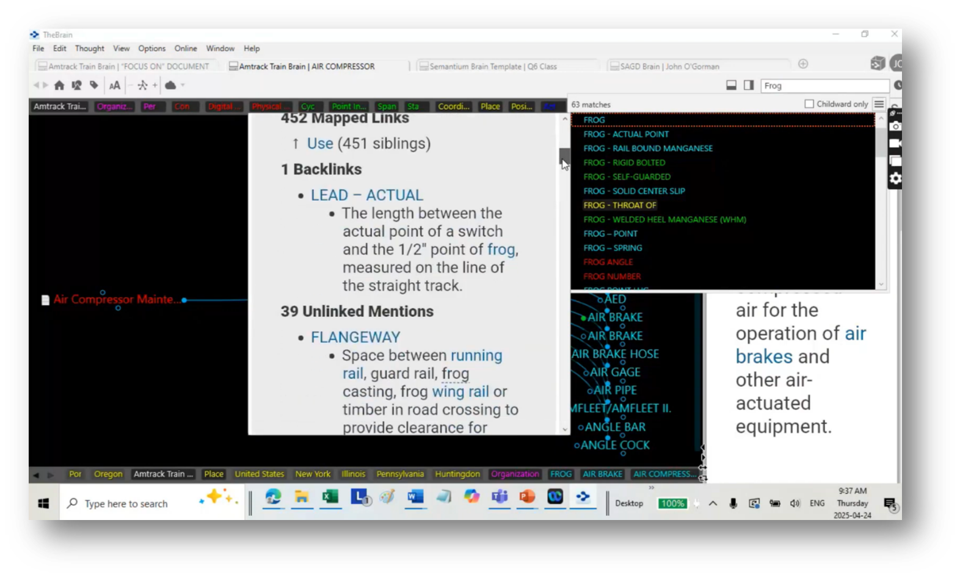Click the notes popup scrollbar thumb
The image size is (960, 578).
(x=564, y=157)
